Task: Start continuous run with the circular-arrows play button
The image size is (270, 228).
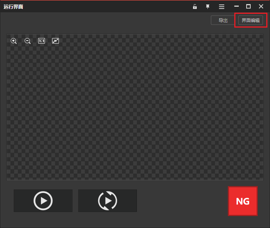Action: tap(107, 201)
